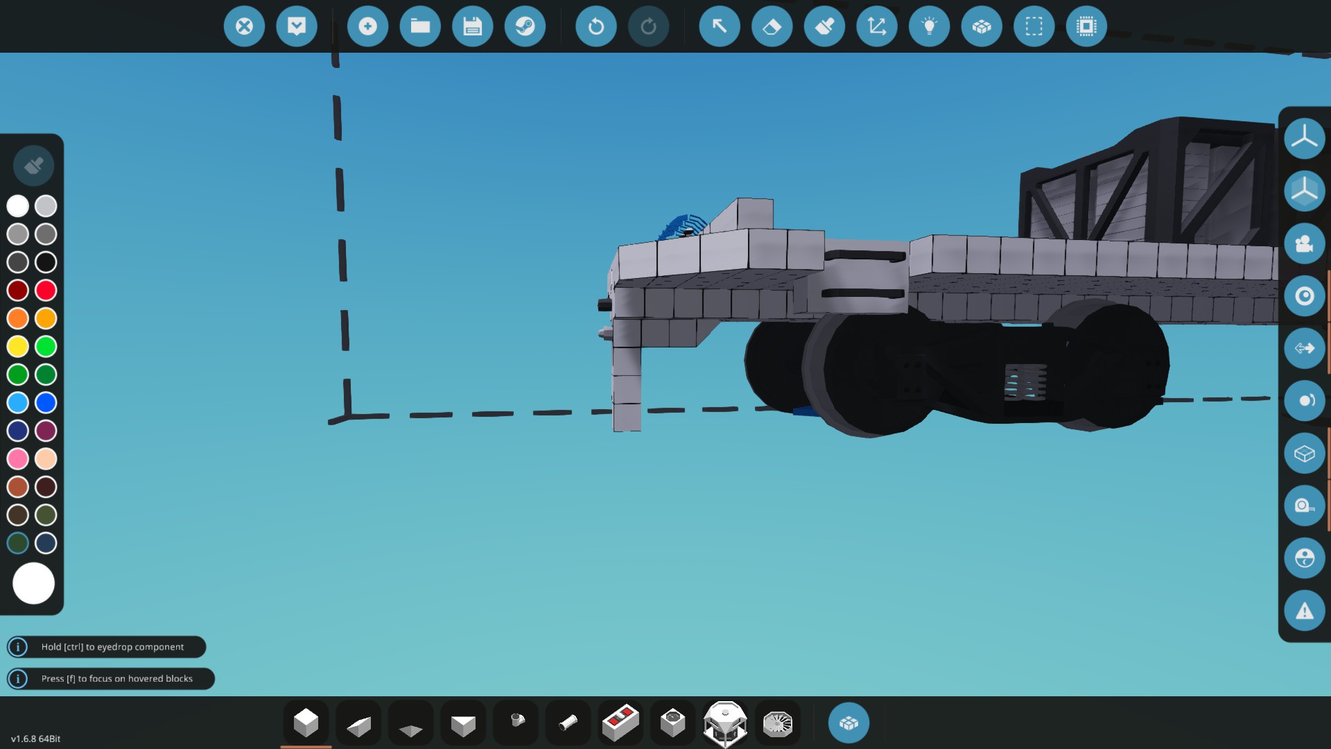Select the arrow pointer tool
Screen dimensions: 1331x749
pyautogui.click(x=719, y=26)
